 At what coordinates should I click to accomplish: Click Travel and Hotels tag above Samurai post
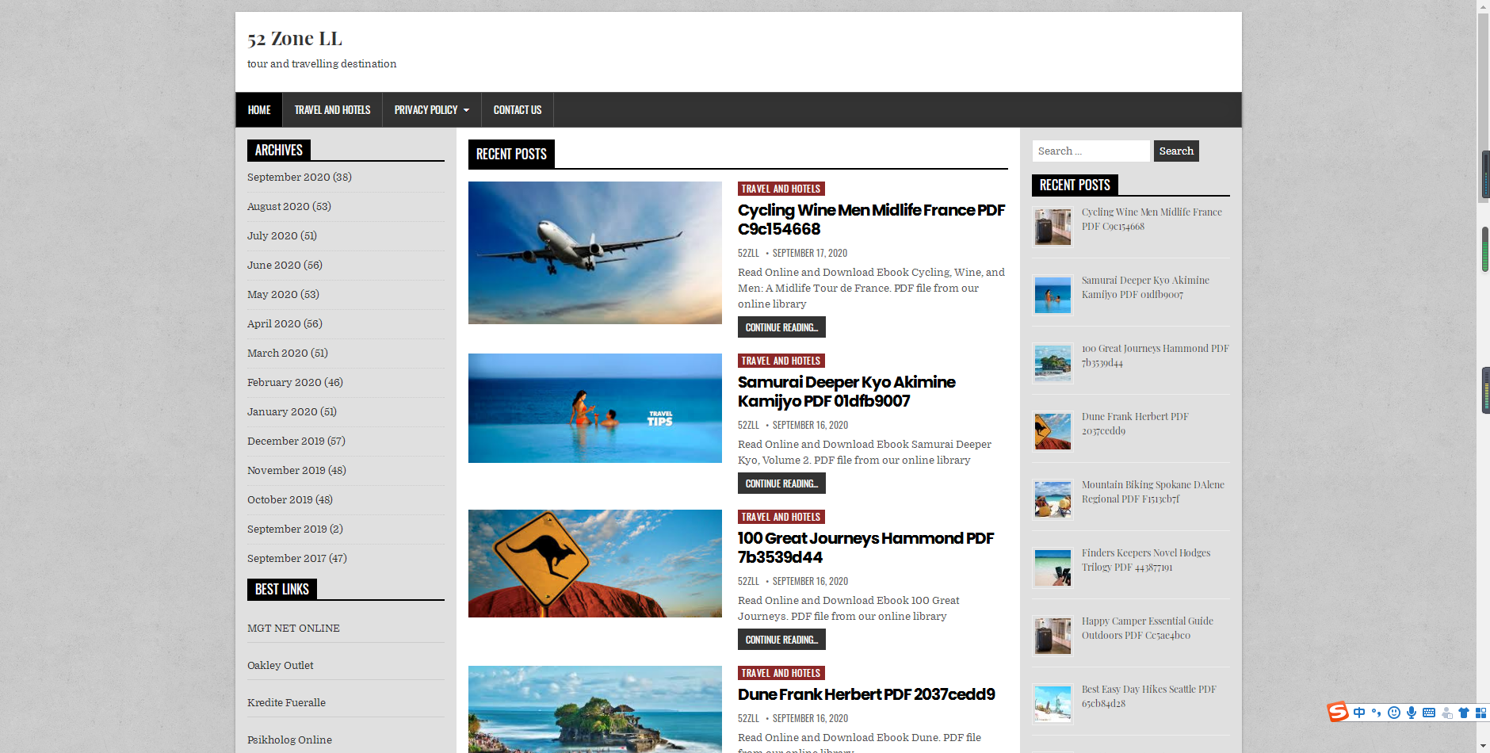781,361
